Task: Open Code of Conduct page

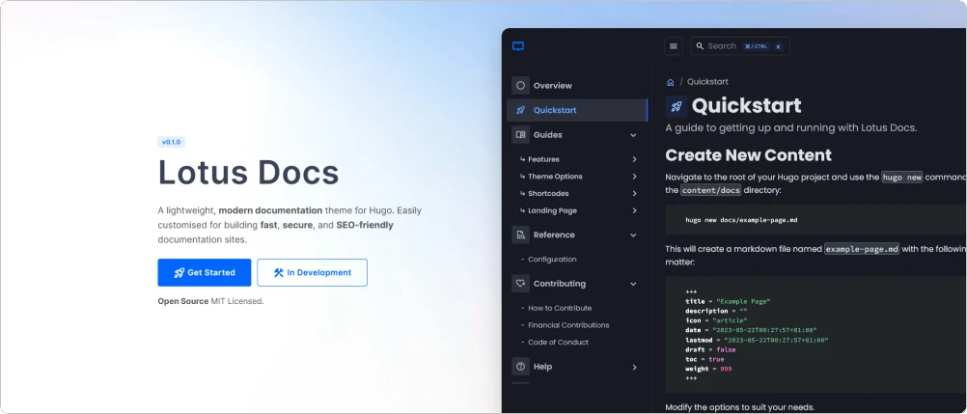Action: (x=558, y=343)
